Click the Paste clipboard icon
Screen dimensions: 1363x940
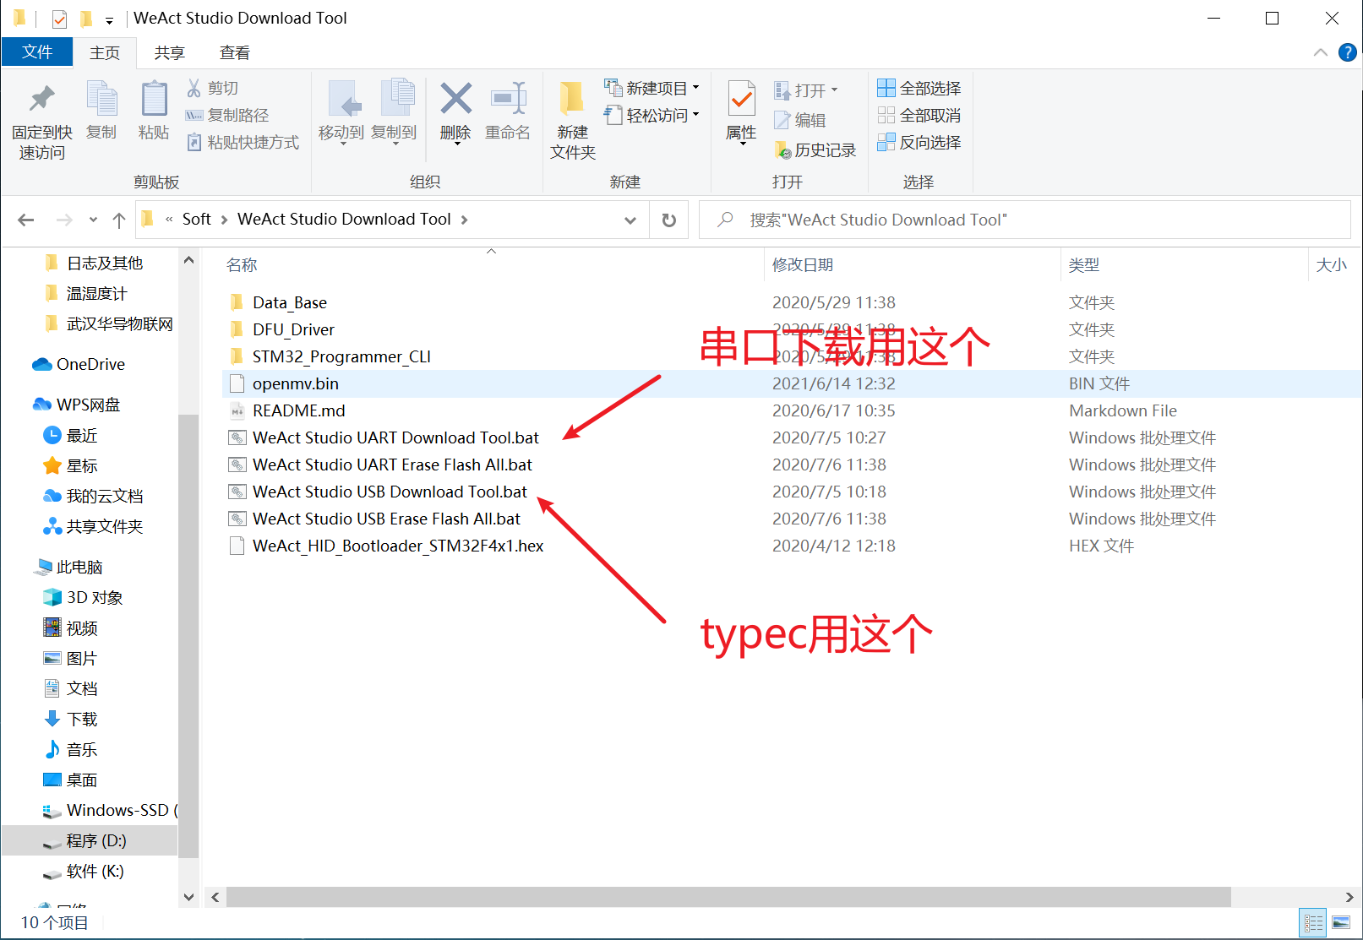[154, 99]
